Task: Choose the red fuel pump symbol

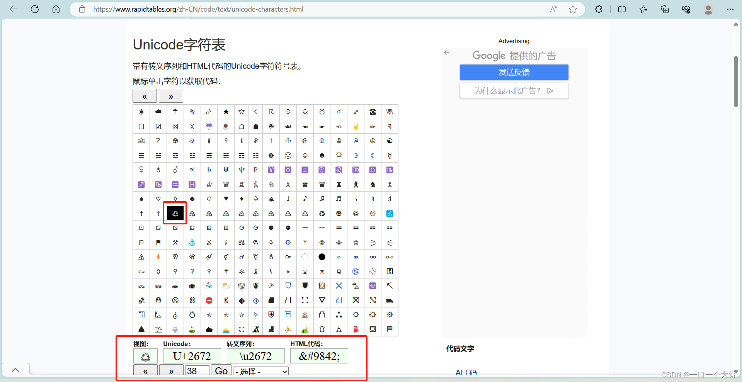Action: 356,329
